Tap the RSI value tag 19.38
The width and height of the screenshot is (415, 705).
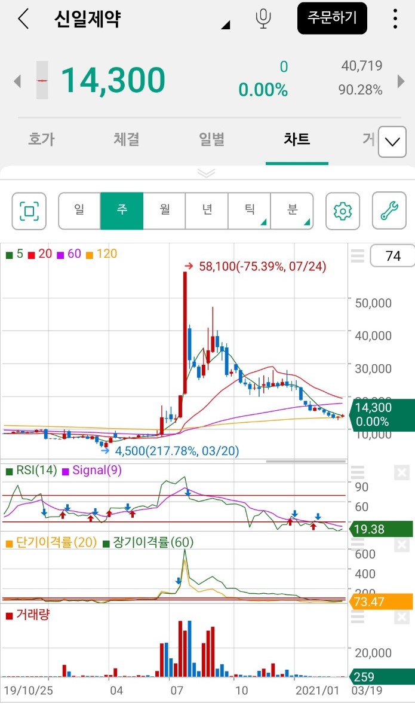coord(382,529)
